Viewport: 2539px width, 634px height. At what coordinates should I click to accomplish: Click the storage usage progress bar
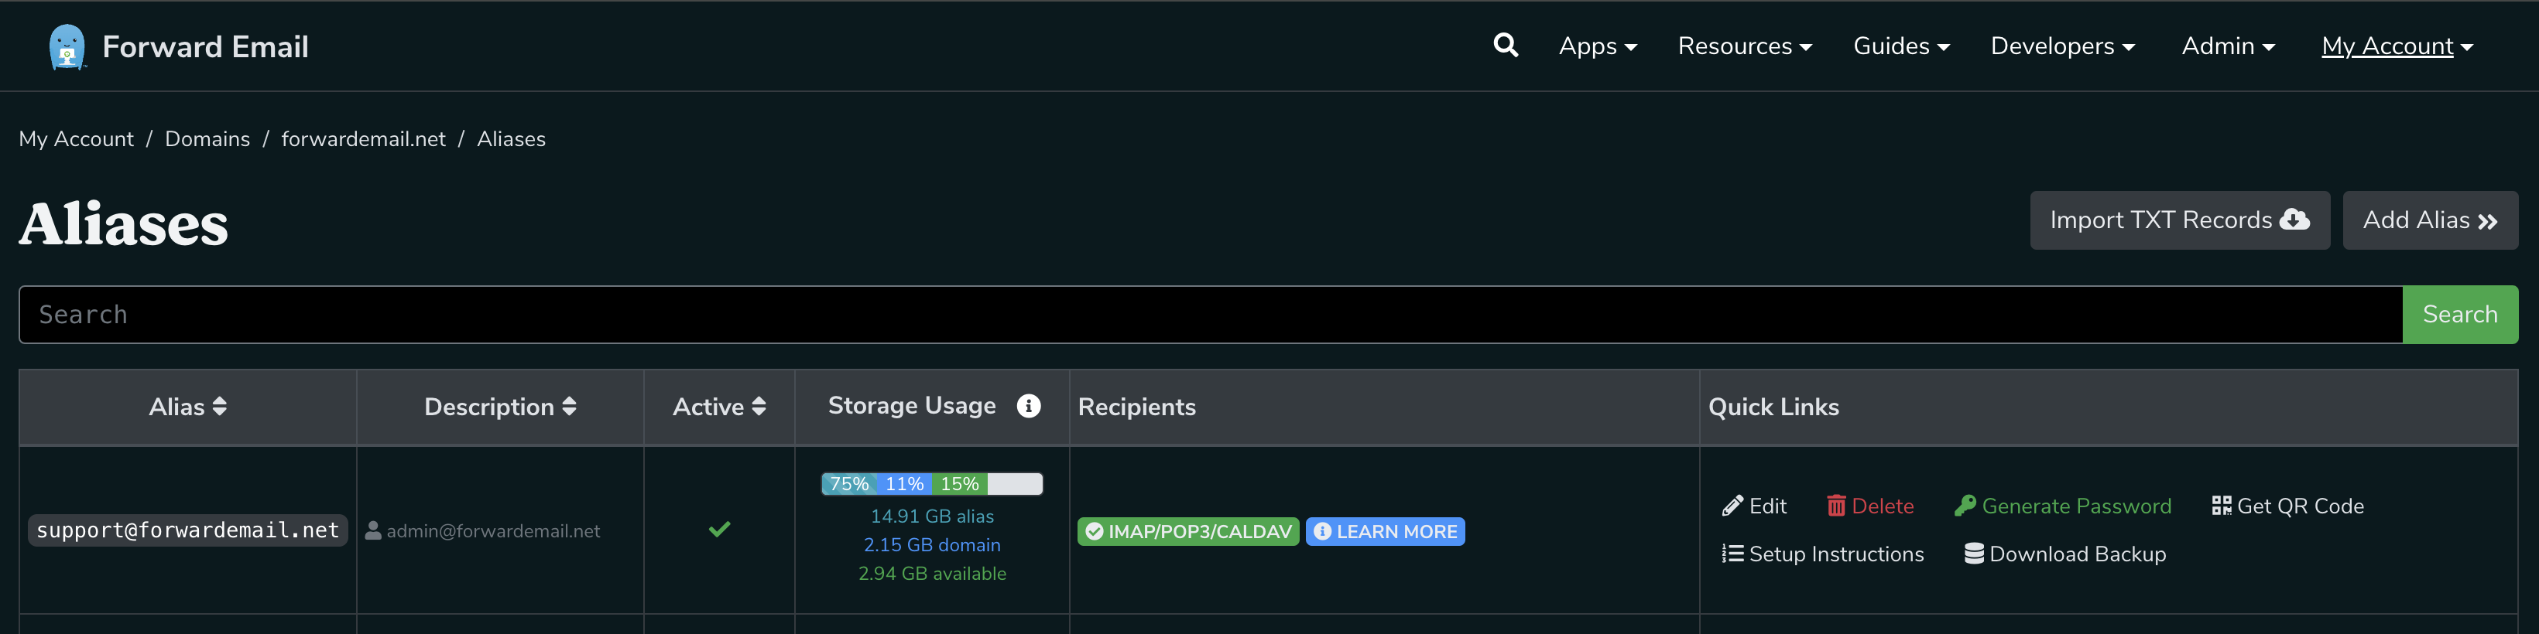click(931, 483)
